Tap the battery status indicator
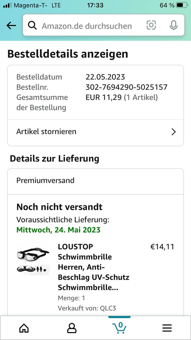This screenshot has height=340, width=191. point(181,5)
